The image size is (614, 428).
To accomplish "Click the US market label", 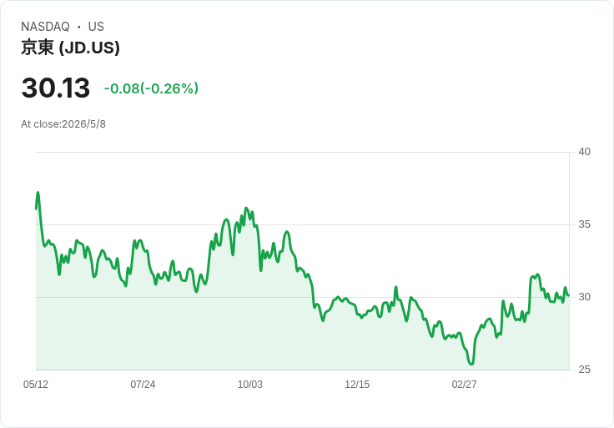I will point(96,27).
